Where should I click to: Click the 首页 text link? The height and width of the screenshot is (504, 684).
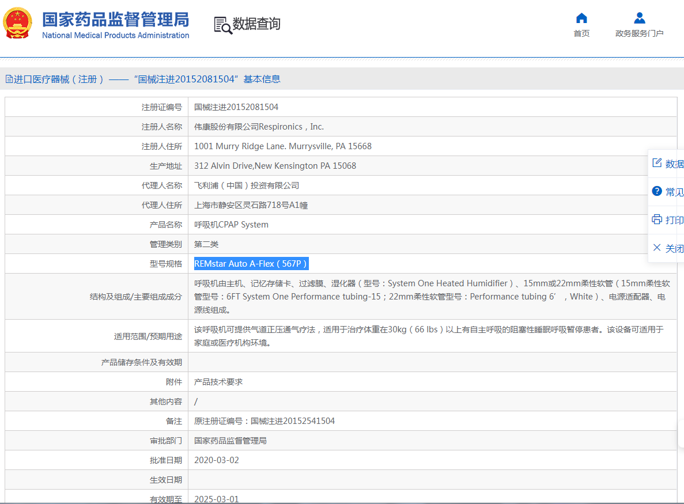click(581, 33)
